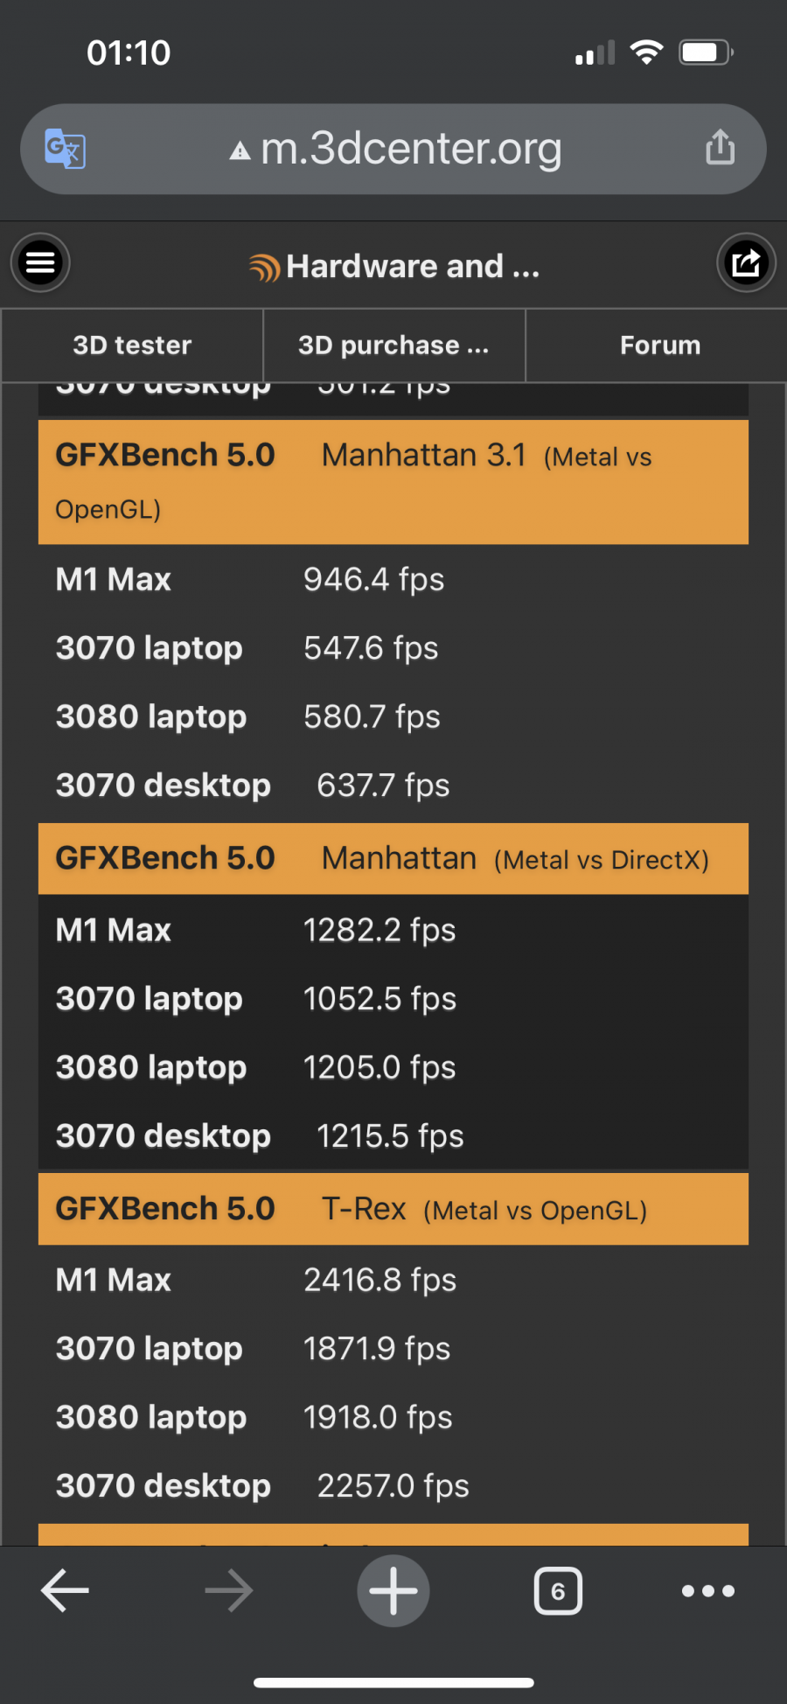Open the 3D purchase tab

click(393, 346)
